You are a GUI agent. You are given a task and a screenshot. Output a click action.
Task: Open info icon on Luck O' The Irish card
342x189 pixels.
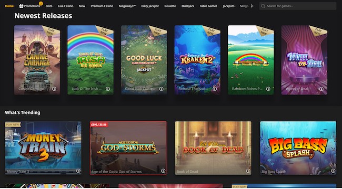(x=107, y=89)
